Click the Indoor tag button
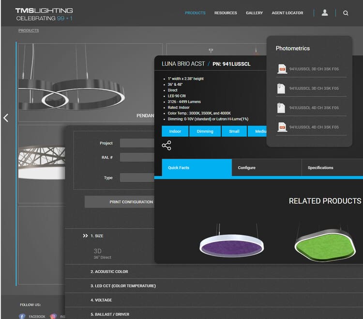This screenshot has height=319, width=363. (x=175, y=131)
